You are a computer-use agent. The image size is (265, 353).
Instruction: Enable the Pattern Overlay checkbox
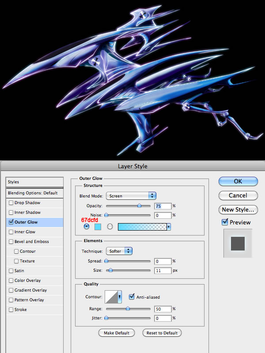11,300
